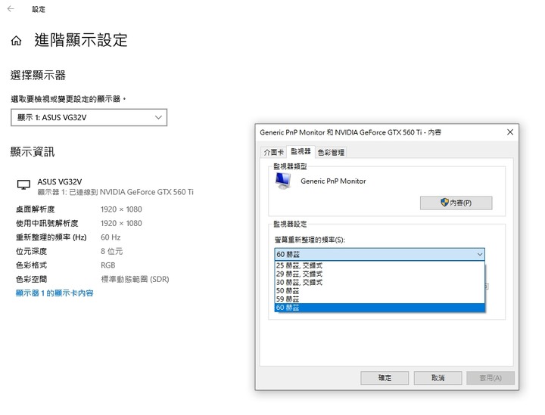Click the 8 位元 bit depth value
The height and width of the screenshot is (415, 545).
pos(111,251)
